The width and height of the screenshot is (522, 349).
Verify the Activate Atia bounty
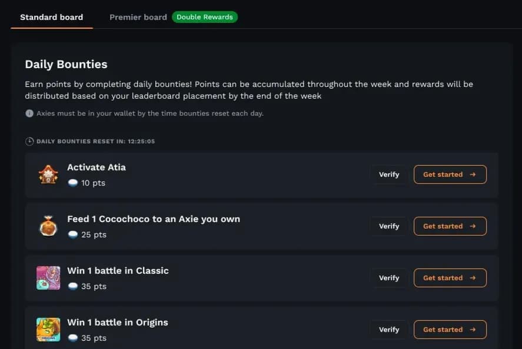click(389, 174)
